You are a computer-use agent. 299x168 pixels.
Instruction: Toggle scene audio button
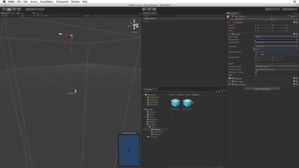pos(42,16)
